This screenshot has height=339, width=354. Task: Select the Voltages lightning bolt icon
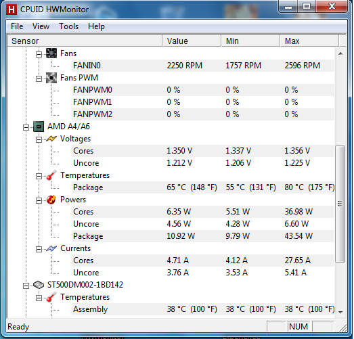coord(51,139)
